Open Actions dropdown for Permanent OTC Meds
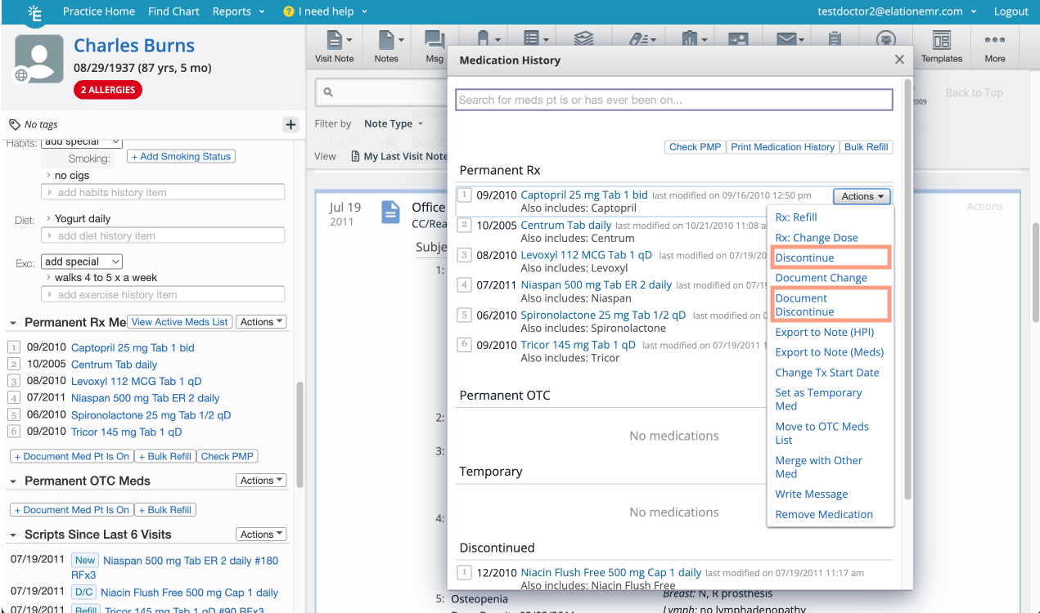Viewport: 1040px width, 613px height. [261, 481]
